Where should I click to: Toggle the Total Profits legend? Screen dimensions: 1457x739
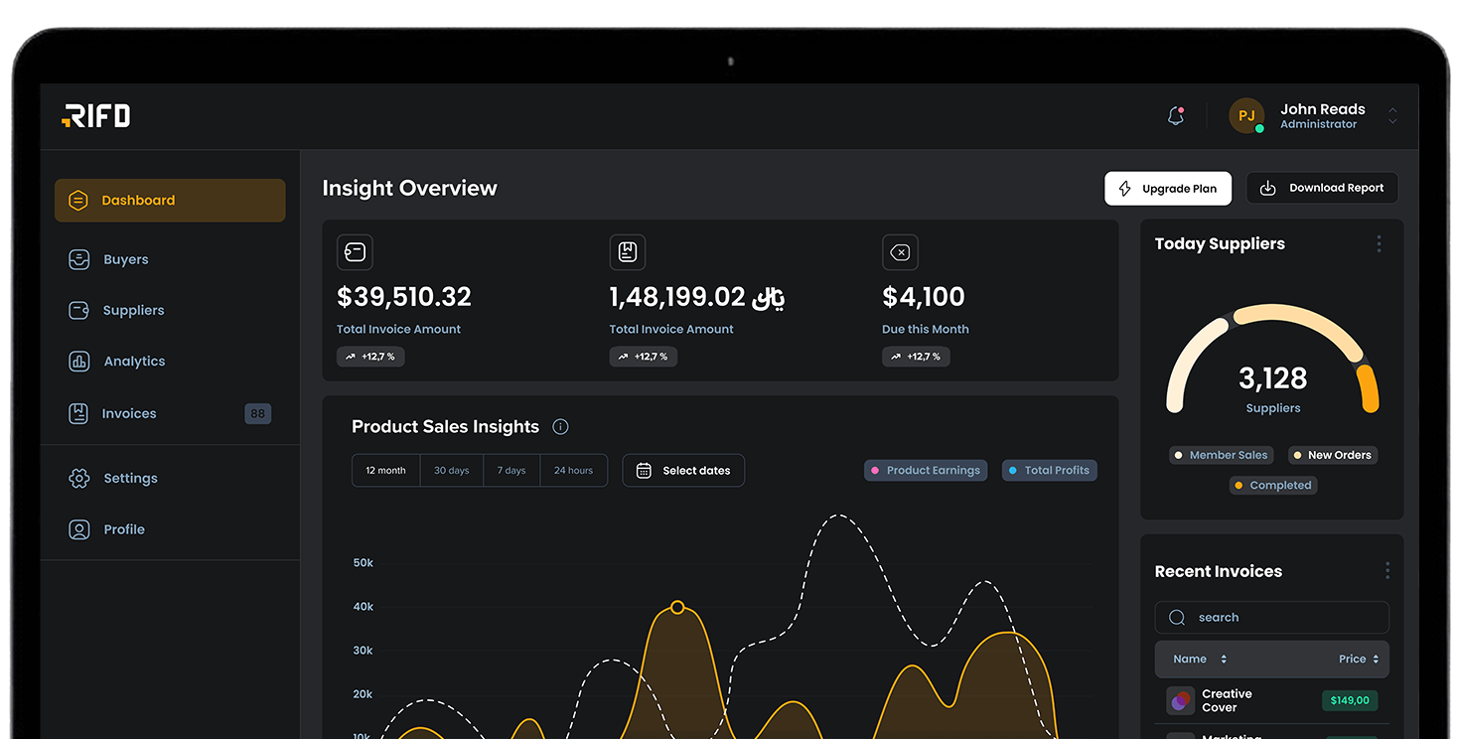(x=1050, y=471)
